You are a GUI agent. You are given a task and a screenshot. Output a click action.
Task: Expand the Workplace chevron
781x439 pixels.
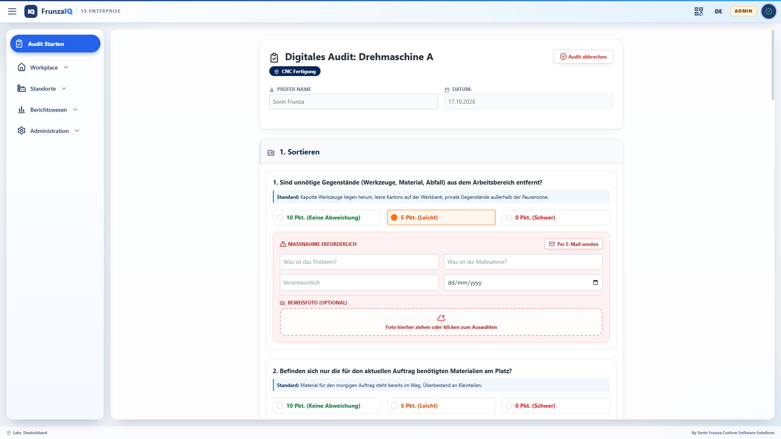click(66, 67)
